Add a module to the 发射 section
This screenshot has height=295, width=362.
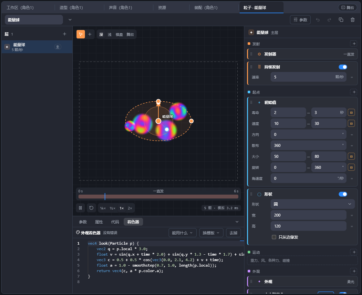pos(354,44)
